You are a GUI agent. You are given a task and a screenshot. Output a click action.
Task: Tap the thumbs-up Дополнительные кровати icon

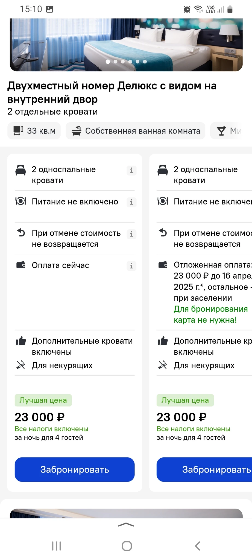[21, 341]
